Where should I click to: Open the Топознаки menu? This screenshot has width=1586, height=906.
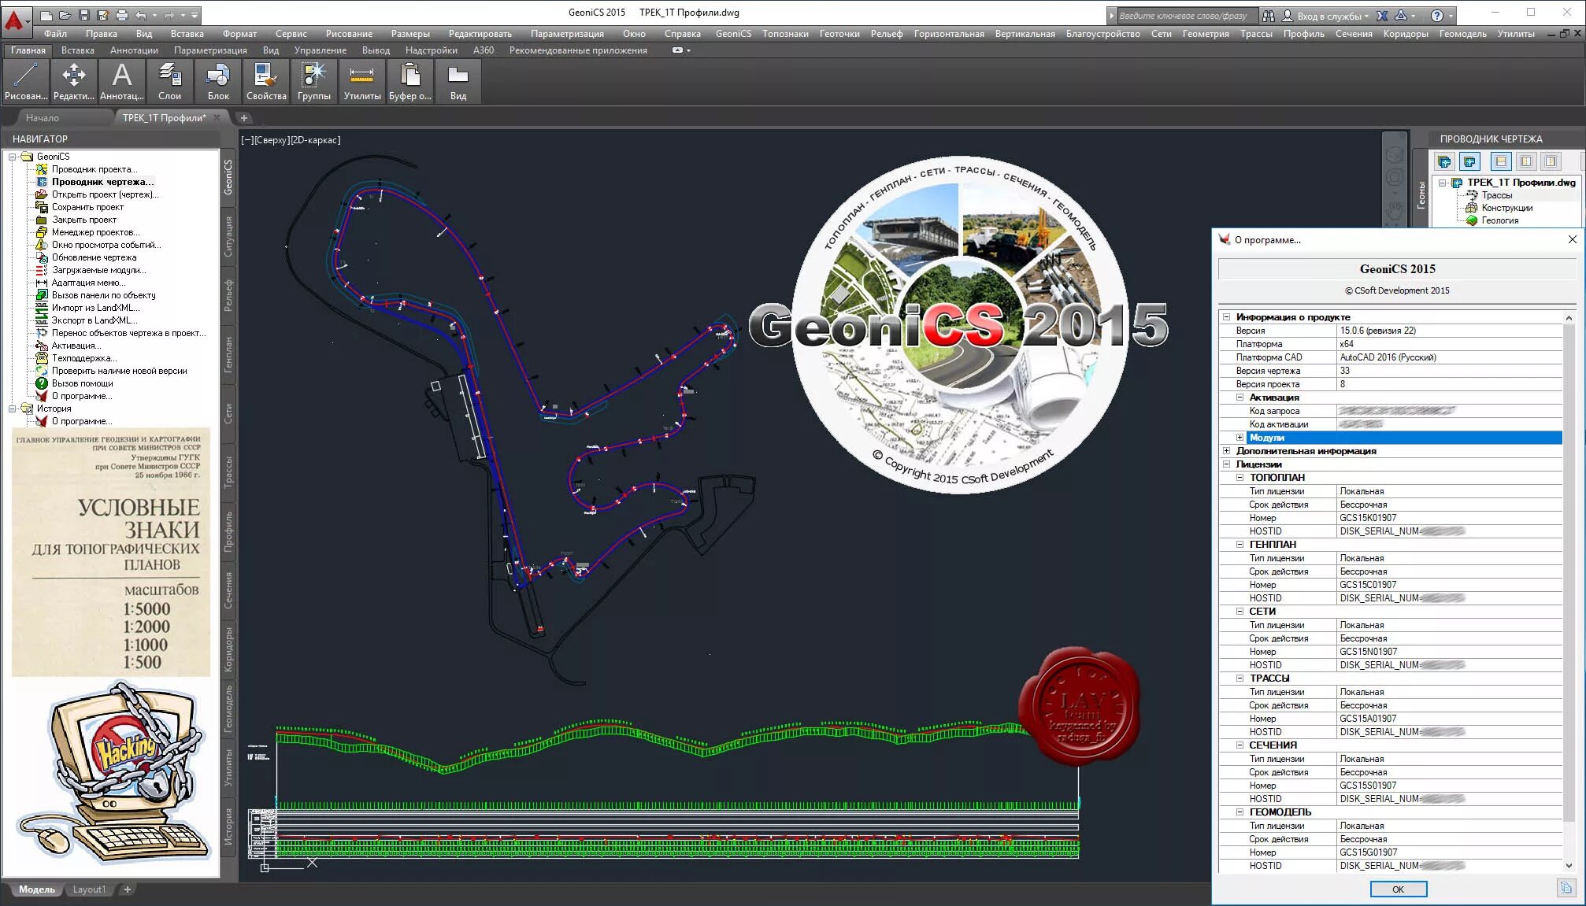point(785,34)
